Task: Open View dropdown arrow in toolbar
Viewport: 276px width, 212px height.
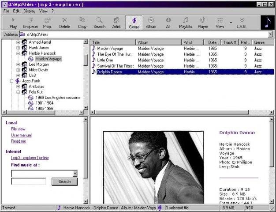Action: tap(231, 23)
